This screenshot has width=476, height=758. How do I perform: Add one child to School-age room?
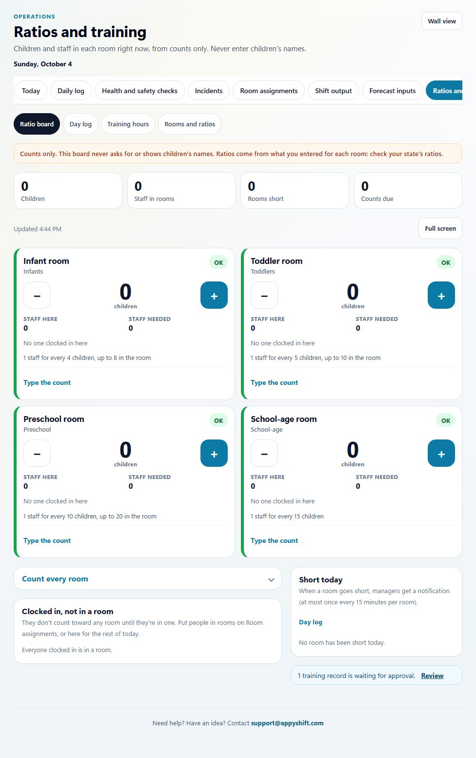tap(441, 453)
